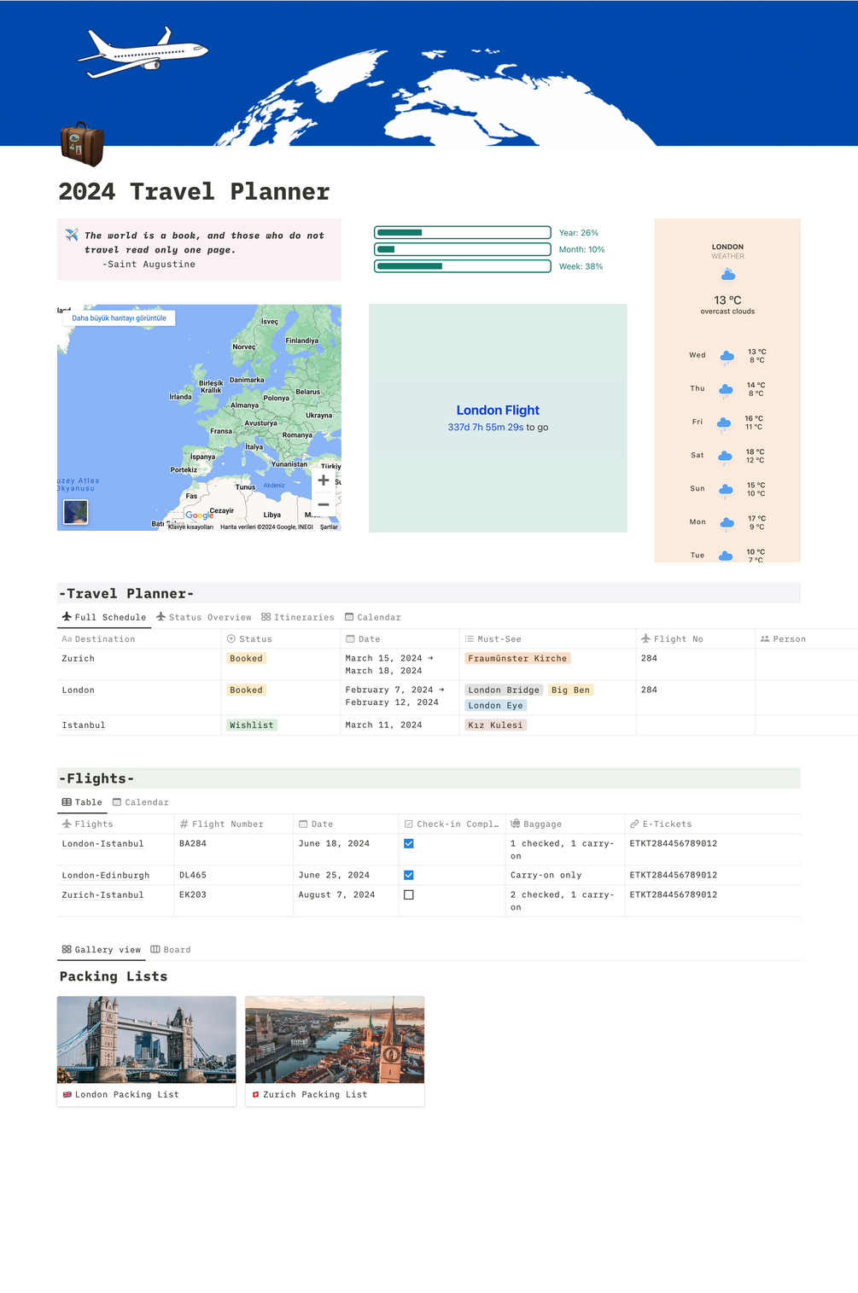Click E-Tickets column header
Image resolution: width=858 pixels, height=1293 pixels.
pos(712,824)
